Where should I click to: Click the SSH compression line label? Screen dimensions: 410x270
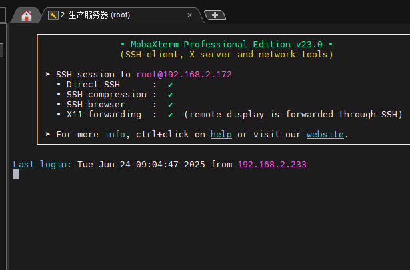coord(107,95)
